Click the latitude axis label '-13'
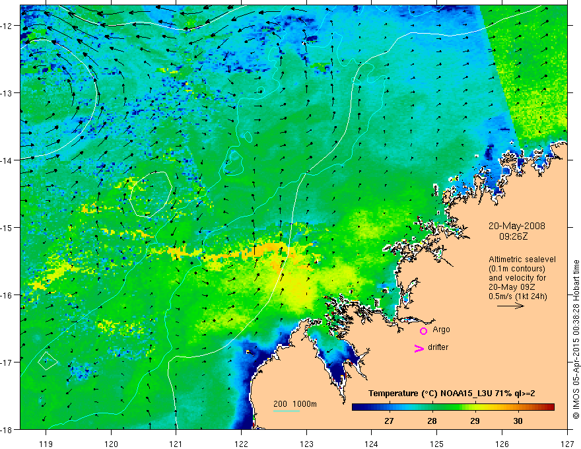 point(7,93)
